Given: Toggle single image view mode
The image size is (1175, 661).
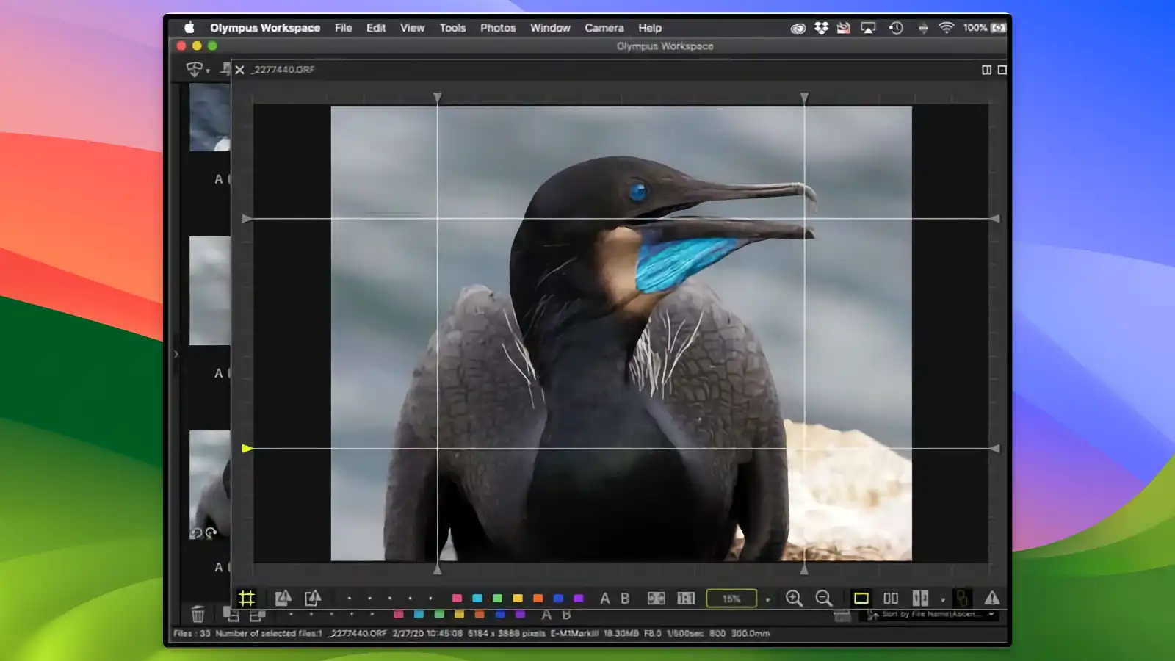Looking at the screenshot, I should click(863, 598).
